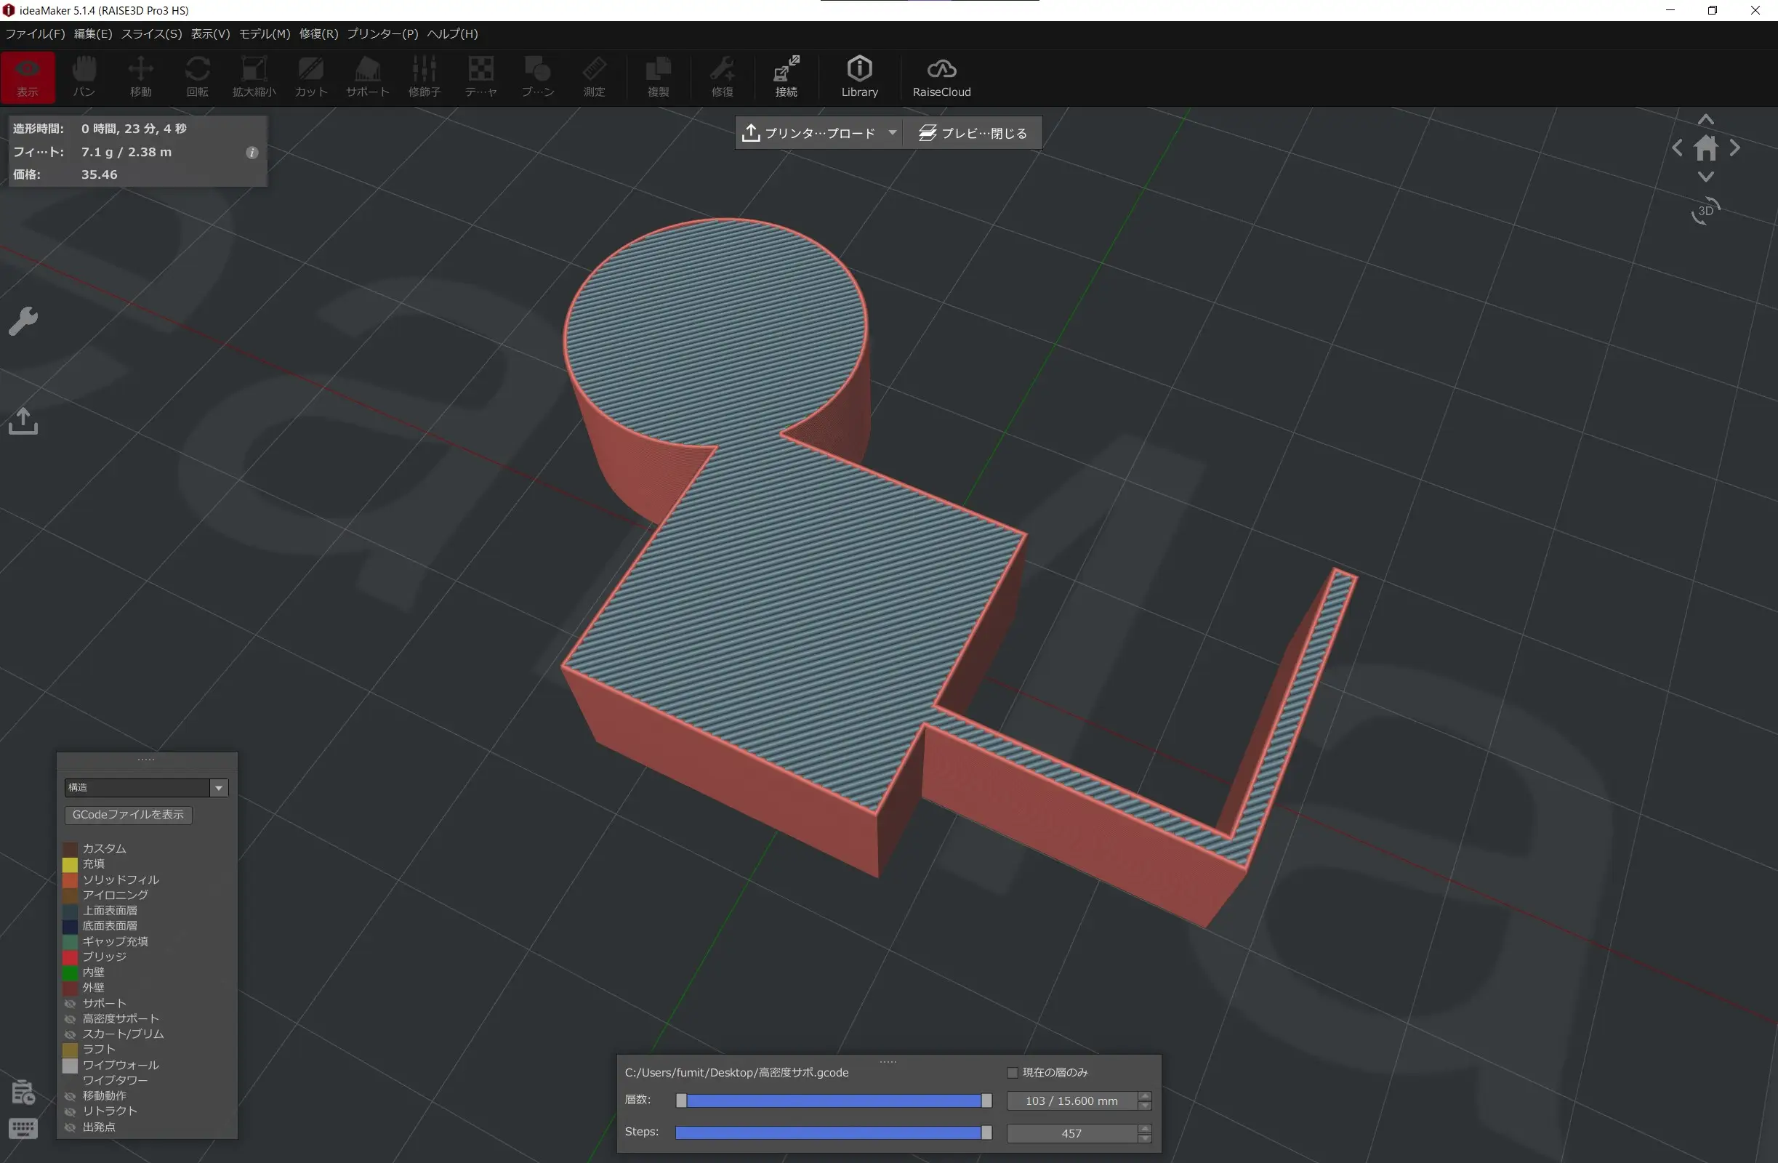Toggle the 3D perspective view icon
Image resolution: width=1778 pixels, height=1163 pixels.
(1705, 212)
